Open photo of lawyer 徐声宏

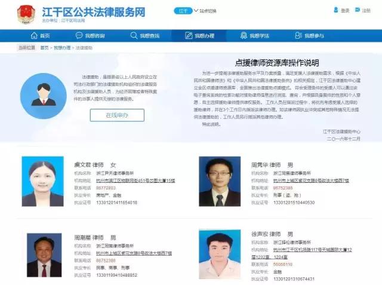point(220,255)
